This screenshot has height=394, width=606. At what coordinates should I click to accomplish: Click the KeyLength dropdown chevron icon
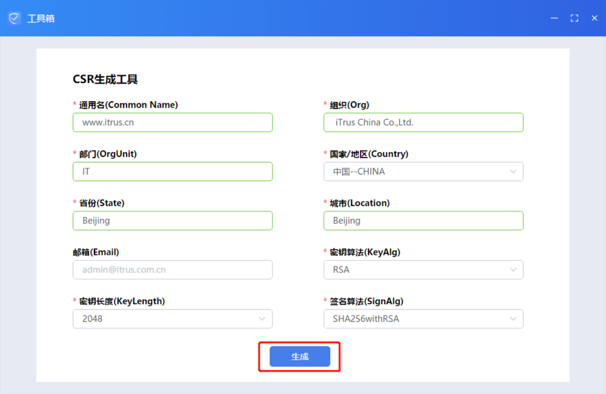point(262,318)
